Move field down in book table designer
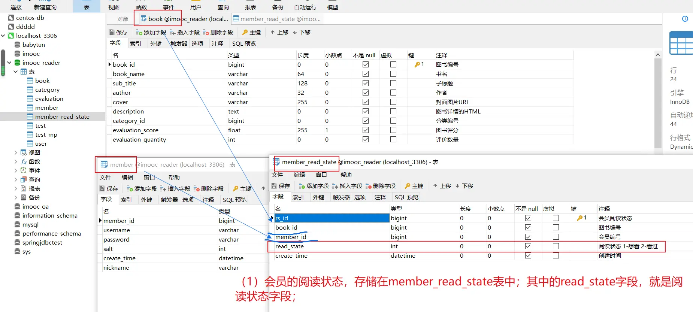 point(302,32)
